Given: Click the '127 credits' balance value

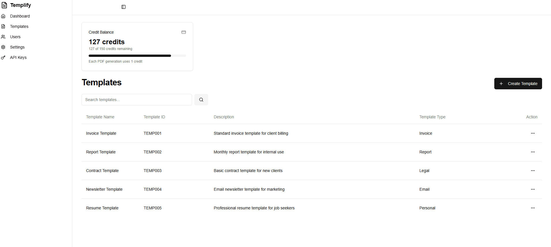Looking at the screenshot, I should tap(107, 42).
